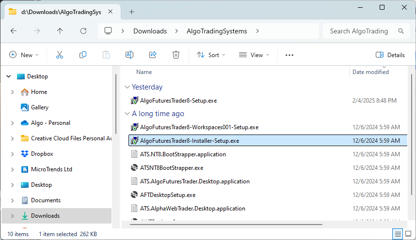Collapse the Desktop tree root

[x=9, y=76]
